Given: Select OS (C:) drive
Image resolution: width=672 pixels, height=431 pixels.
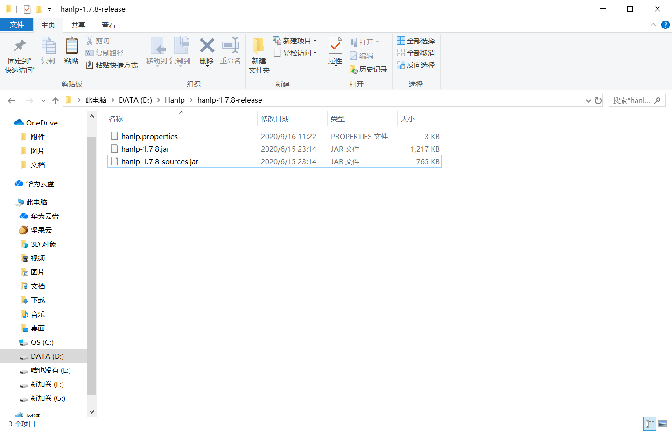Looking at the screenshot, I should click(42, 342).
